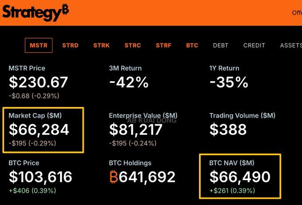The width and height of the screenshot is (302, 205).
Task: Select the STRF tab
Action: [163, 45]
